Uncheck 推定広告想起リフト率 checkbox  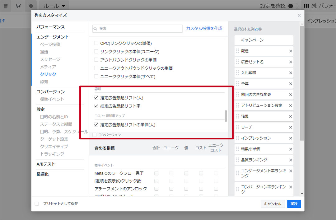point(96,106)
